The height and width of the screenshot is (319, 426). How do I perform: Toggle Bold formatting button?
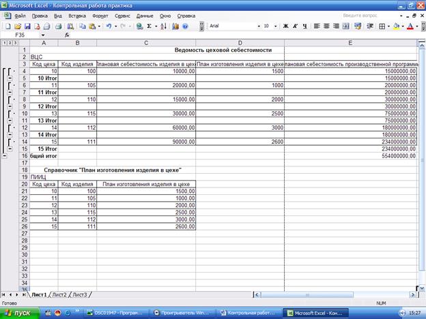click(x=285, y=26)
